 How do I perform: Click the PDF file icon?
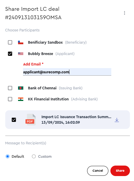[31, 120]
